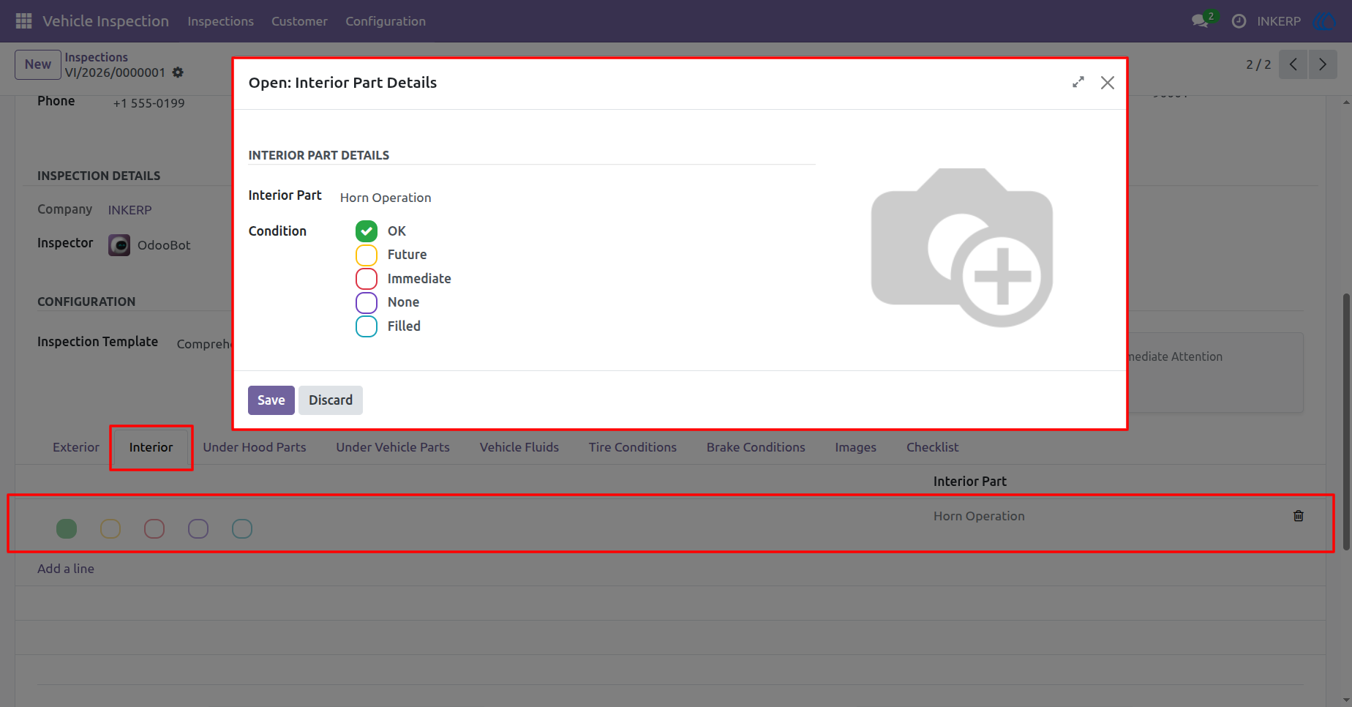Save the interior part details

[x=271, y=400]
